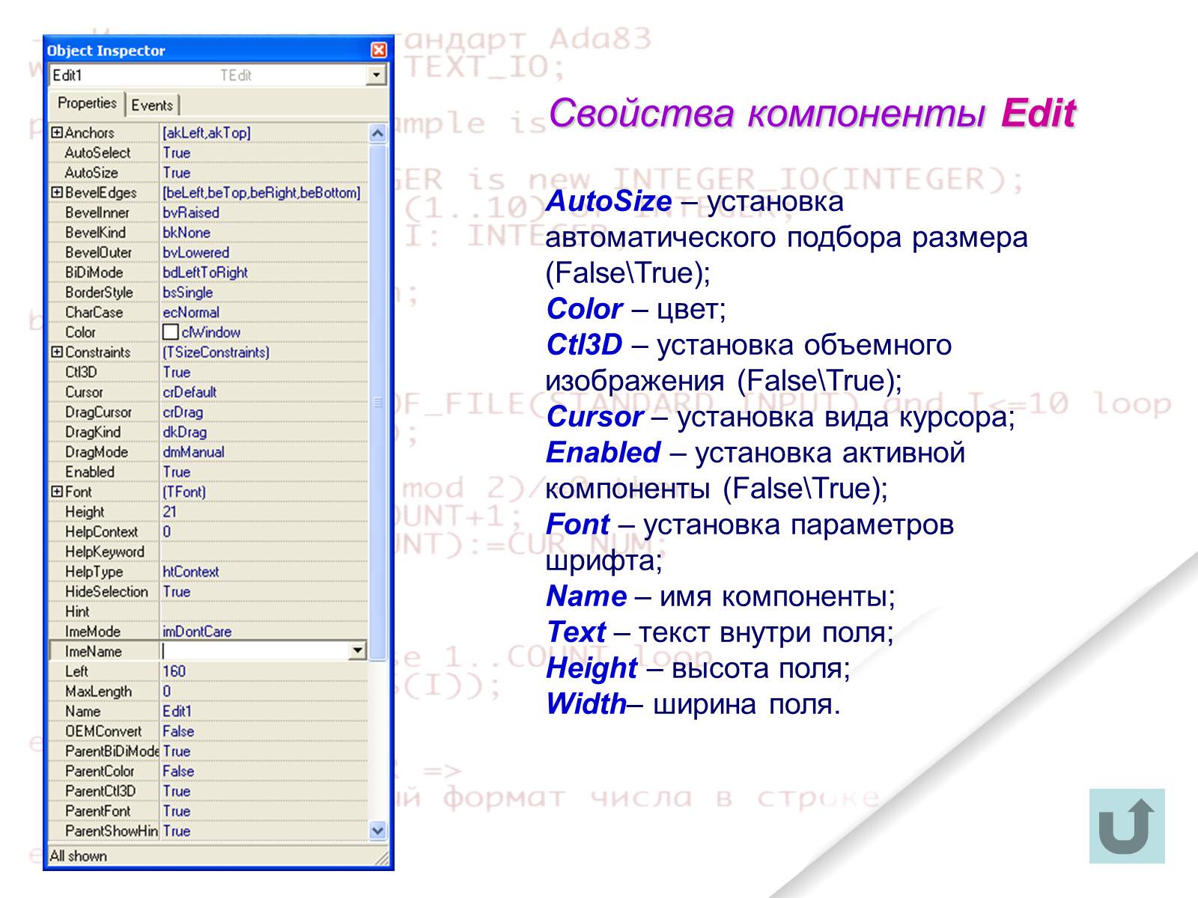Select the HelpKeyword property
This screenshot has width=1198, height=898.
tap(104, 552)
